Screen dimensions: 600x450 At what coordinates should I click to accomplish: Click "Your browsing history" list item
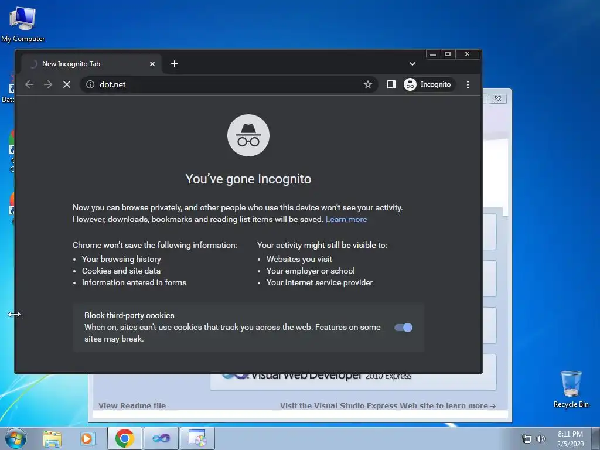121,259
